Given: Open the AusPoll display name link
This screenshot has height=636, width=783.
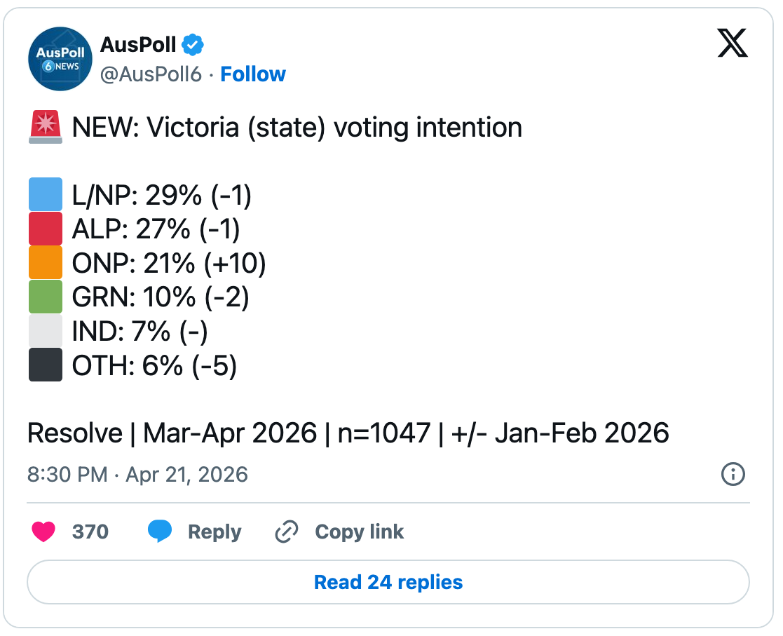Looking at the screenshot, I should 138,45.
